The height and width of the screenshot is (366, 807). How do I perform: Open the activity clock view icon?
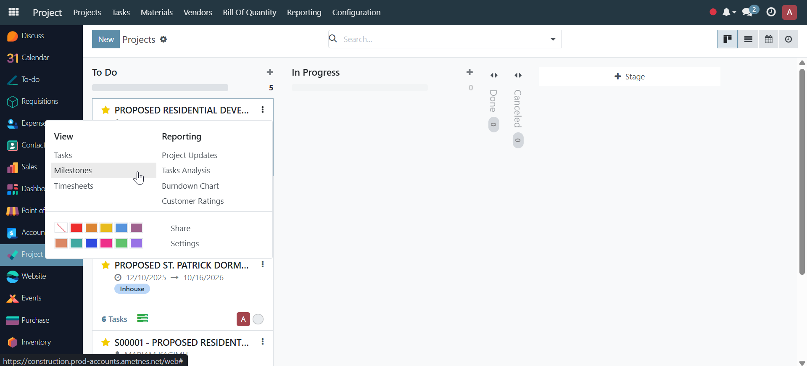point(789,39)
